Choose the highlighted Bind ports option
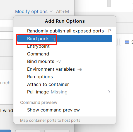 [65, 39]
